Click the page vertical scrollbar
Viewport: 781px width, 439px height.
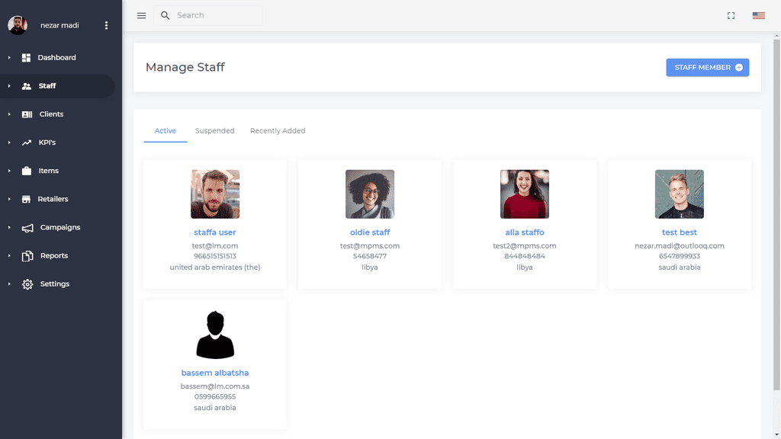pos(776,214)
